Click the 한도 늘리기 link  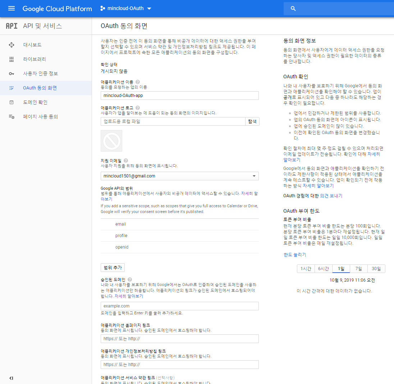point(295,255)
